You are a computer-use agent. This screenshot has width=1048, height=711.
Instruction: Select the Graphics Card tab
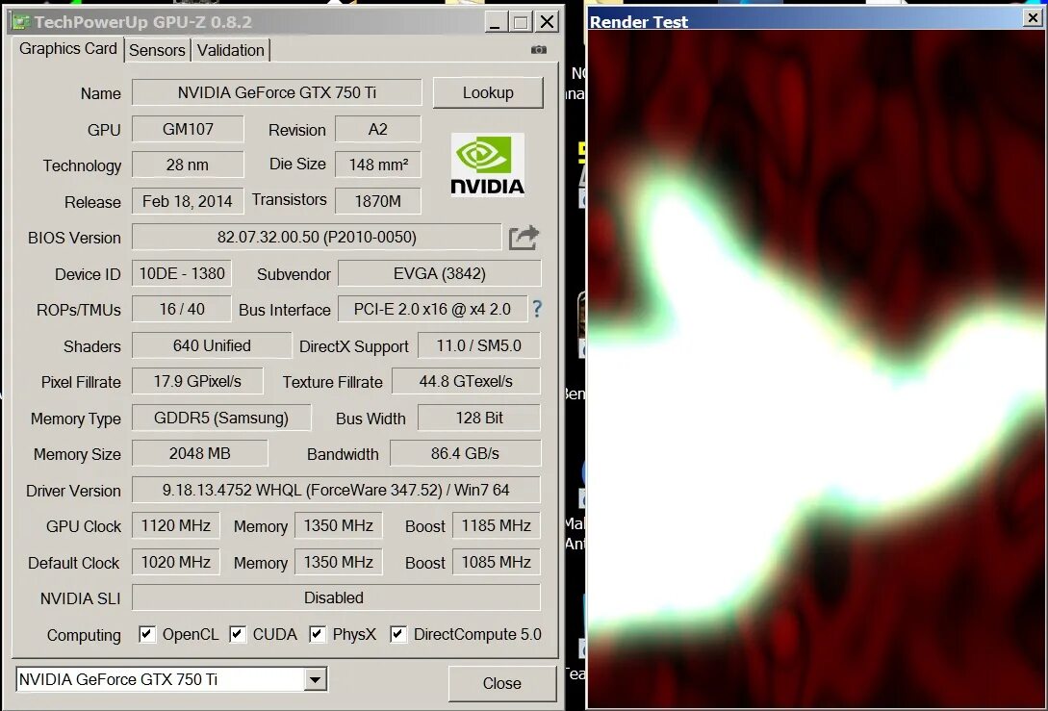tap(67, 49)
